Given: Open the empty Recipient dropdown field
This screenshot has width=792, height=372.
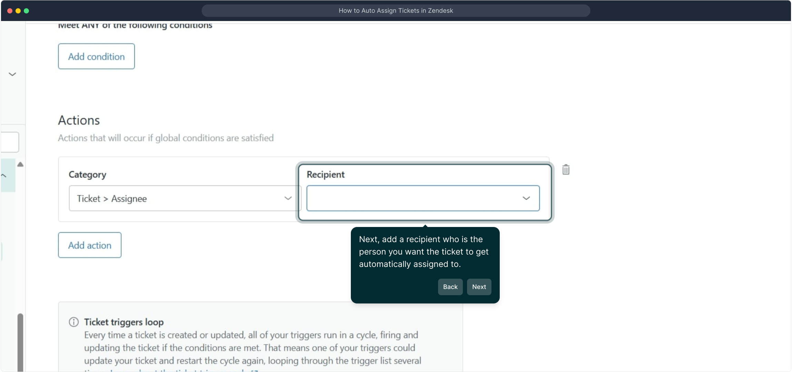Looking at the screenshot, I should [x=414, y=198].
